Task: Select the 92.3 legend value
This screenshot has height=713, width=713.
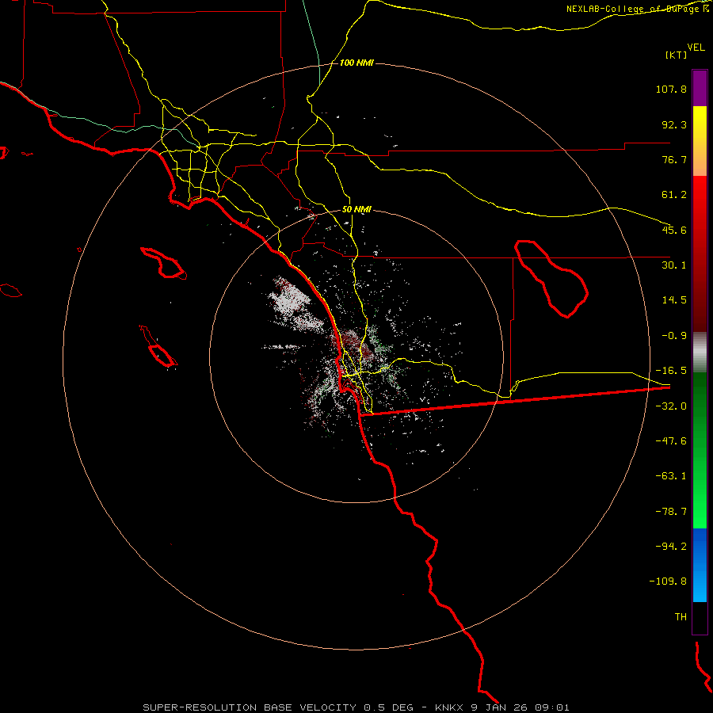Action: coord(674,124)
